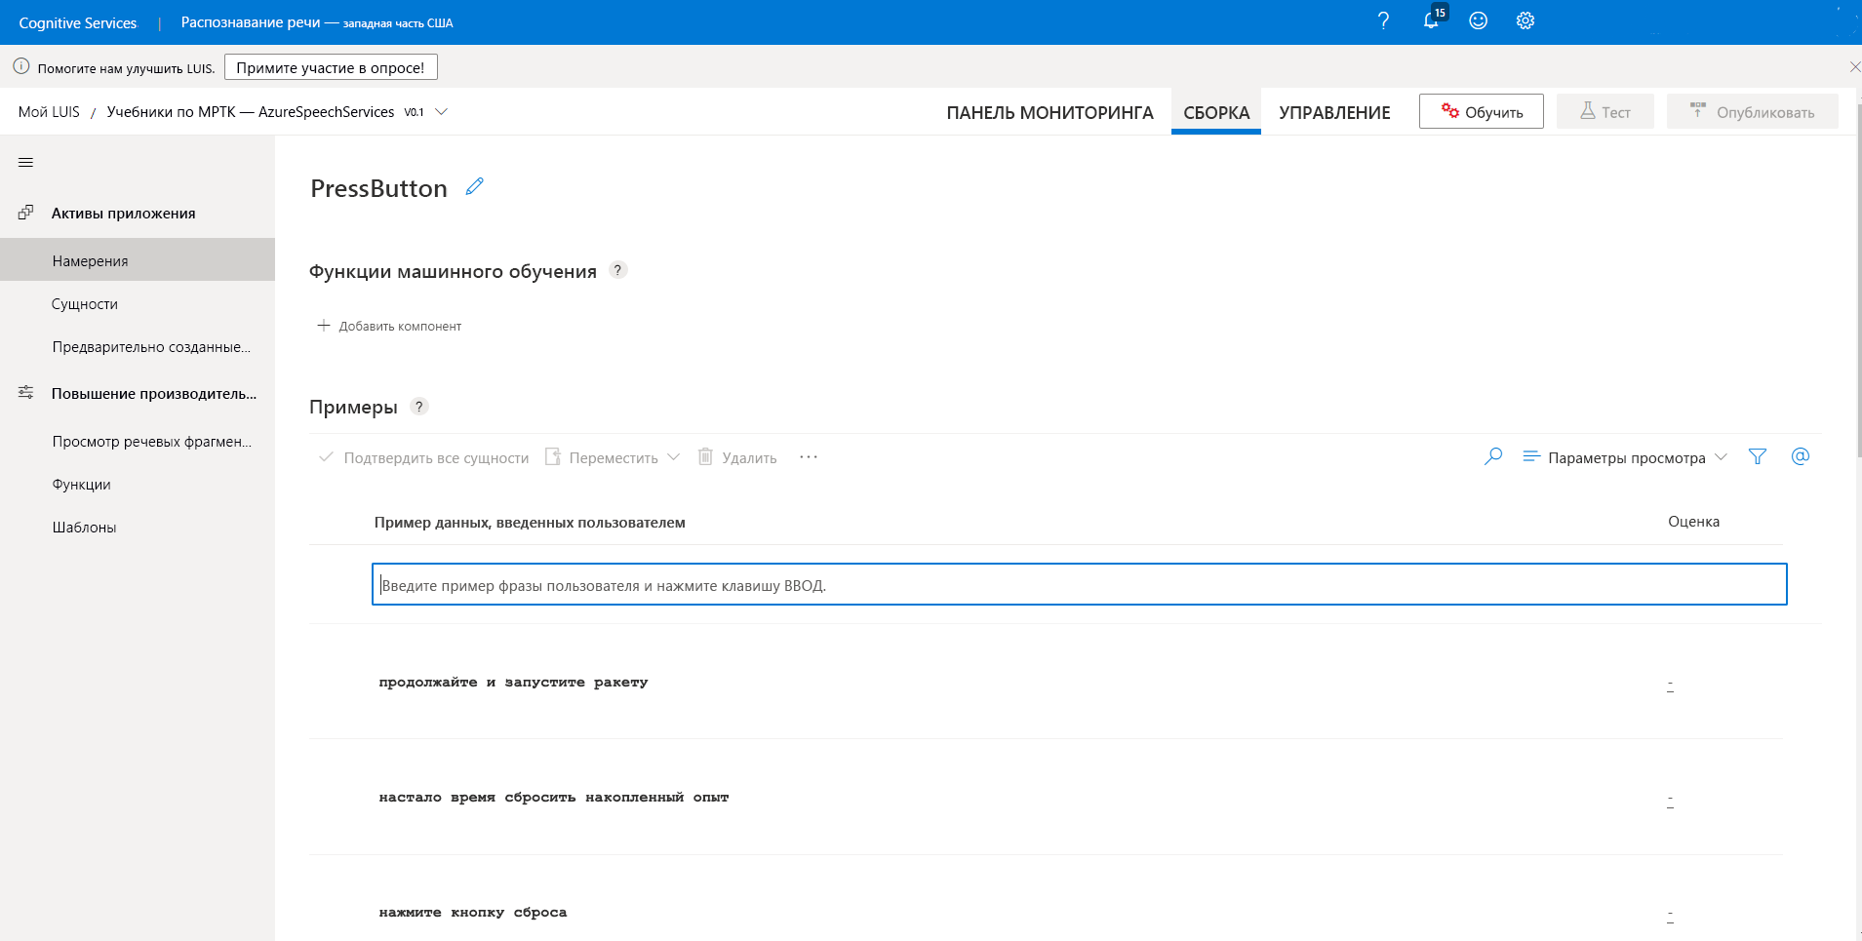Open the settings gear icon
1862x941 pixels.
pos(1524,20)
